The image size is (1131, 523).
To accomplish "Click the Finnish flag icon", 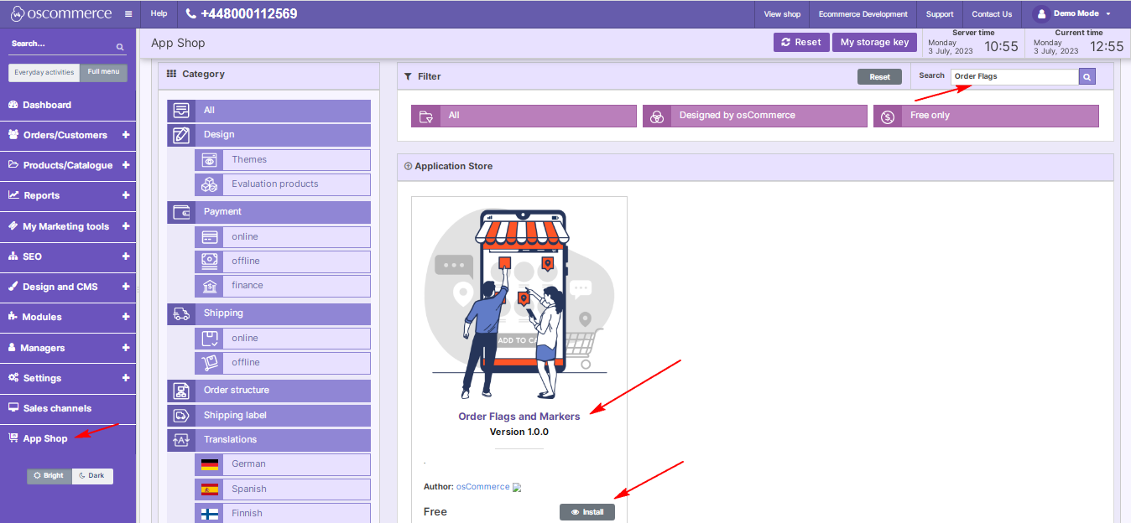I will (x=210, y=514).
